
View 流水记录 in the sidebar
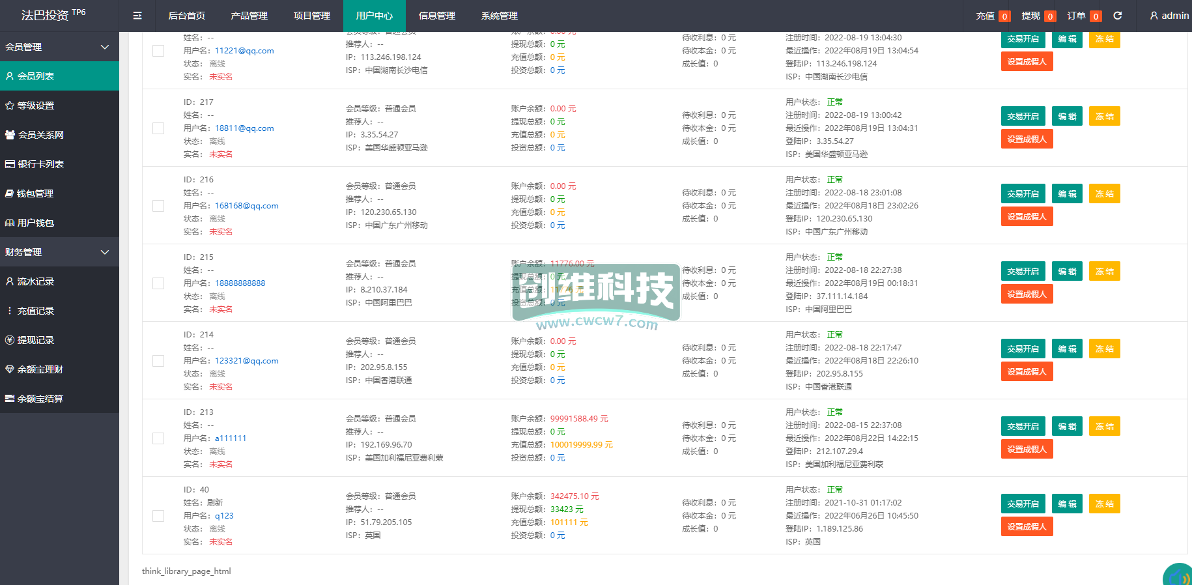[59, 281]
